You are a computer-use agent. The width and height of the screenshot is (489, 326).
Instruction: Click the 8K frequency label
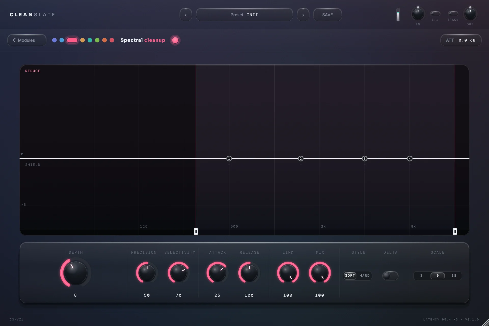point(413,226)
